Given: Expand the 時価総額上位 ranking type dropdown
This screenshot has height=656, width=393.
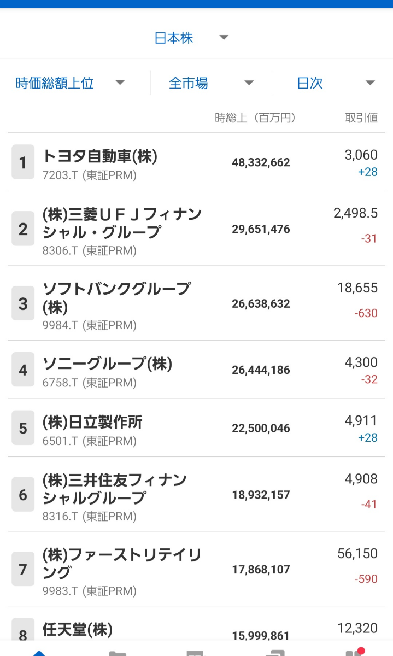Looking at the screenshot, I should point(70,83).
